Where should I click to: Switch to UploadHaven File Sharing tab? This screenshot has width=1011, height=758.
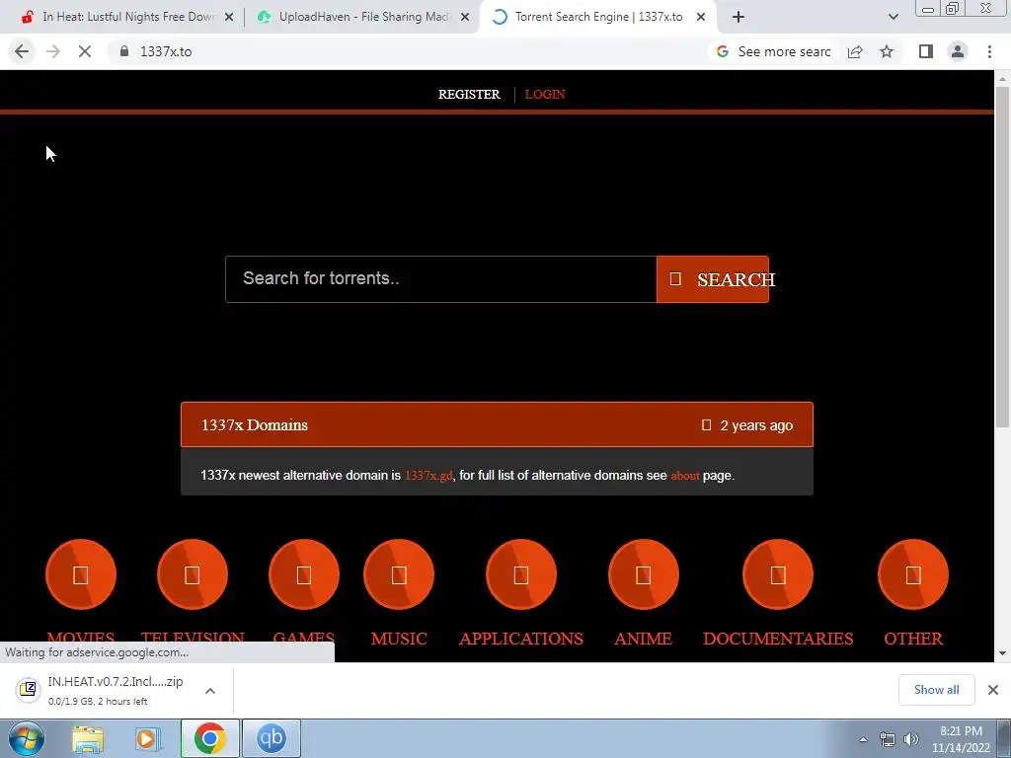(x=364, y=17)
